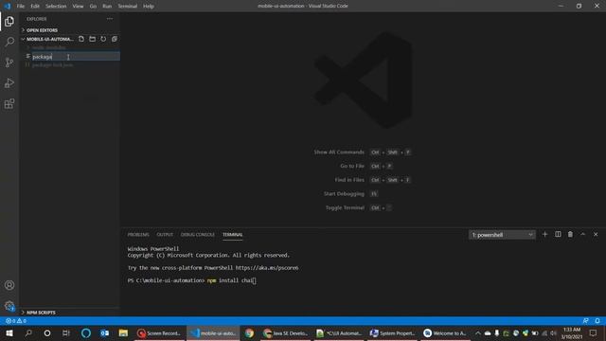This screenshot has width=606, height=341.
Task: Open the File menu
Action: click(x=21, y=7)
